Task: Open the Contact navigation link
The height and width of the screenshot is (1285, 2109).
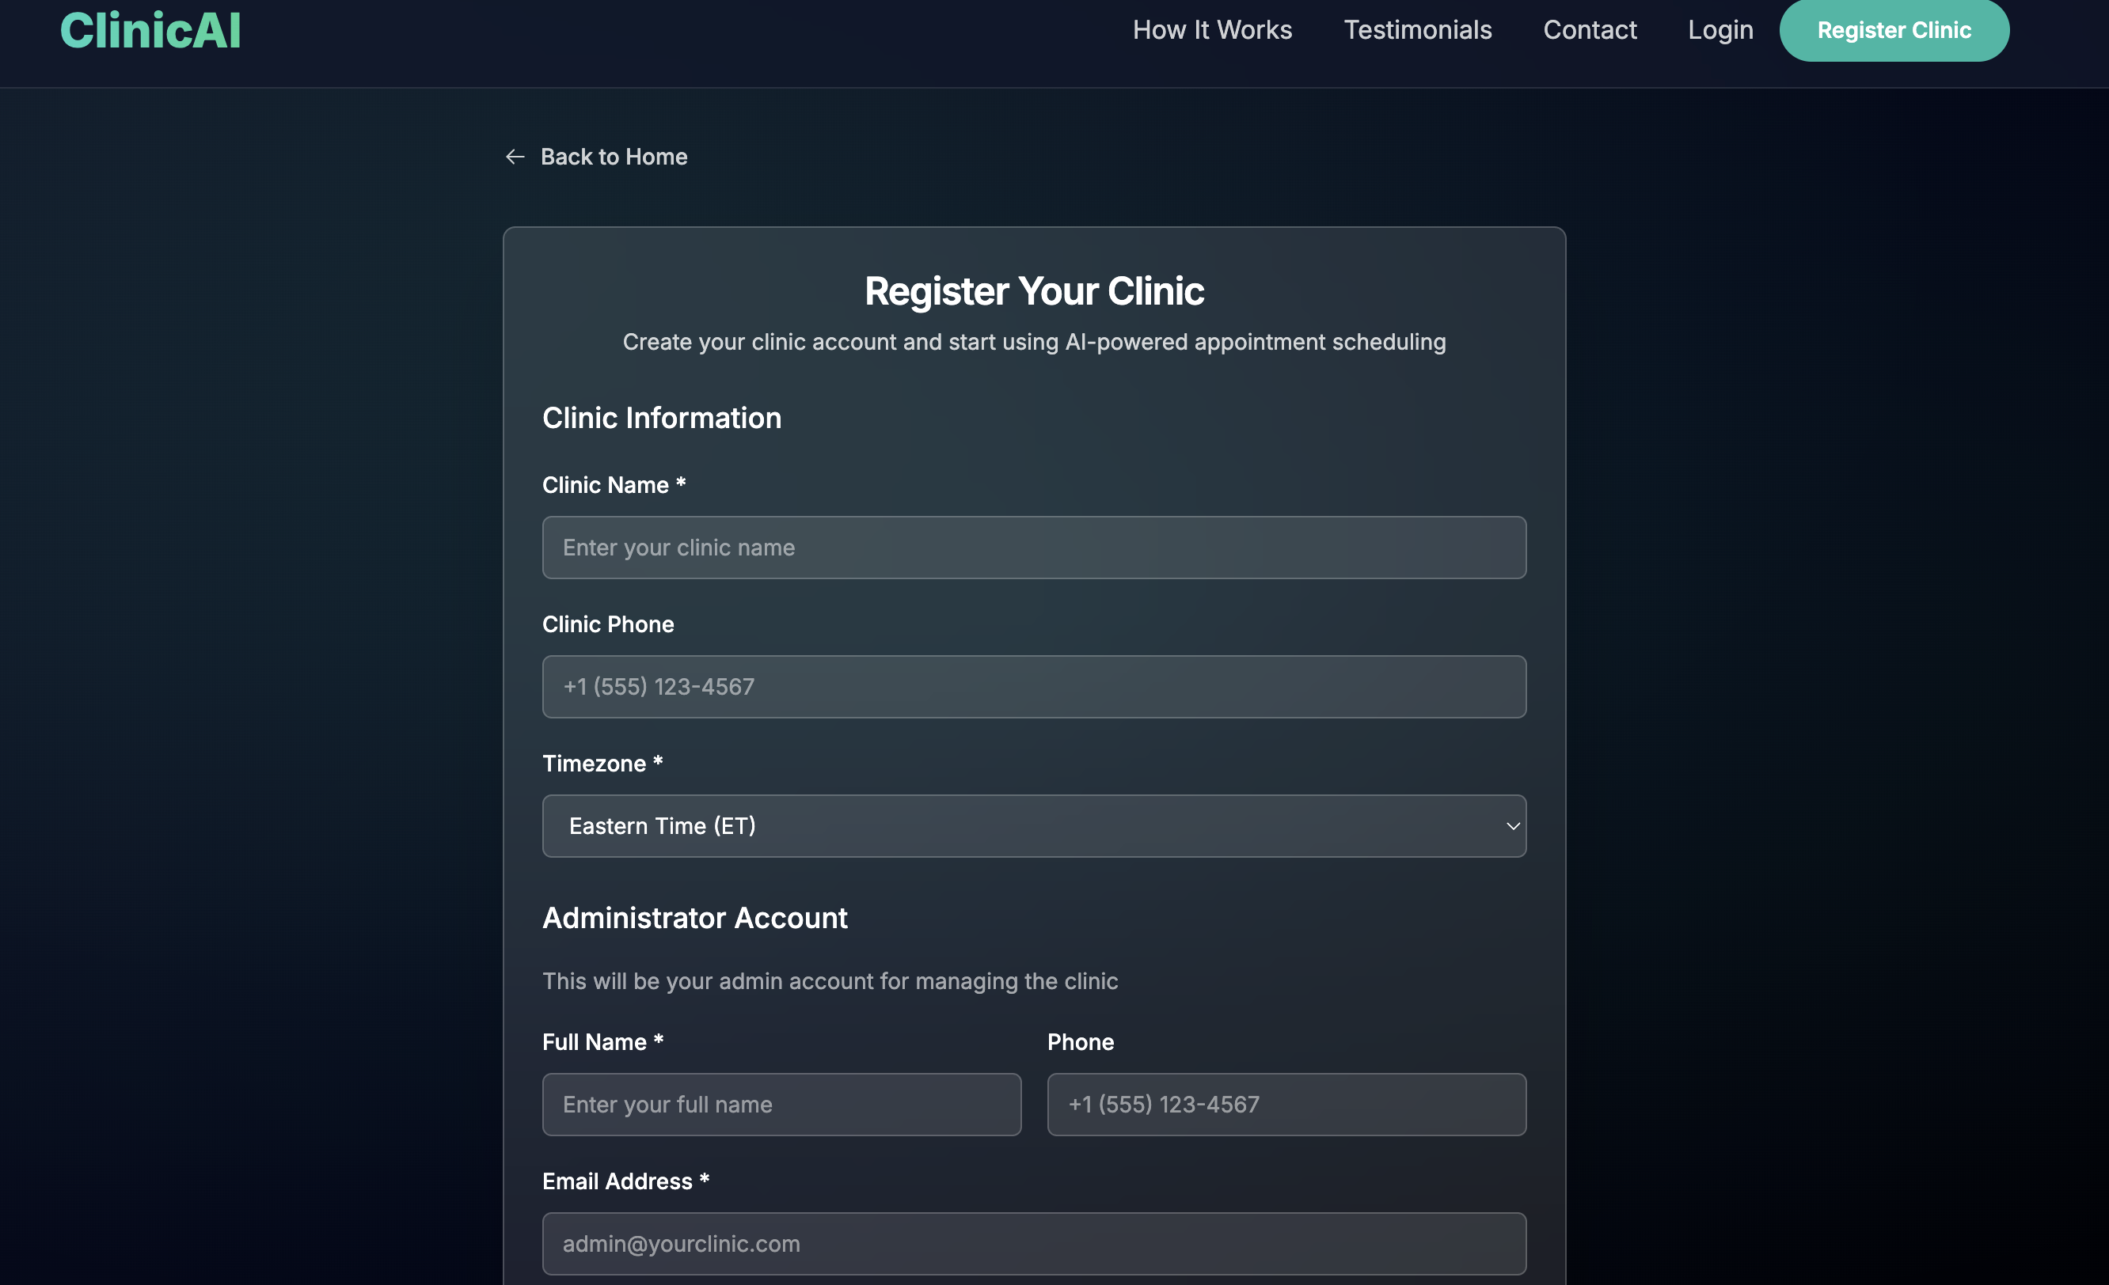Action: pyautogui.click(x=1590, y=30)
